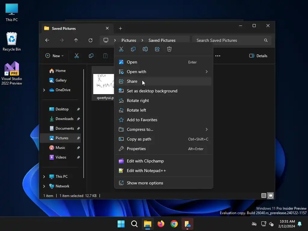Go back with the Back arrow

[x=47, y=40]
